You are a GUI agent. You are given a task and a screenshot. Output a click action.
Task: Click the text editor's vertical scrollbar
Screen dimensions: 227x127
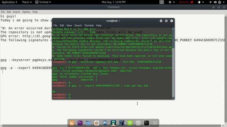(x=226, y=69)
